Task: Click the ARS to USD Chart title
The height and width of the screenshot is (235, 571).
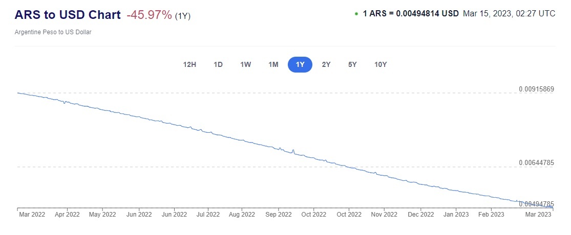Action: (x=68, y=15)
